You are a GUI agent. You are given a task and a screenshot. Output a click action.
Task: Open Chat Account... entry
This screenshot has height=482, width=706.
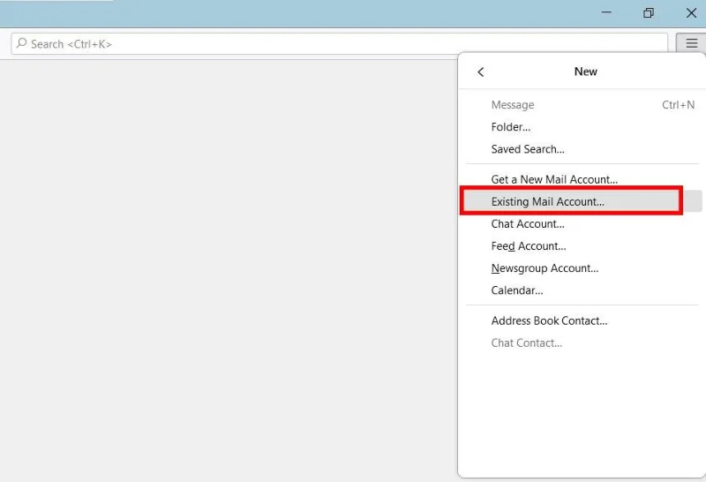[x=582, y=224]
